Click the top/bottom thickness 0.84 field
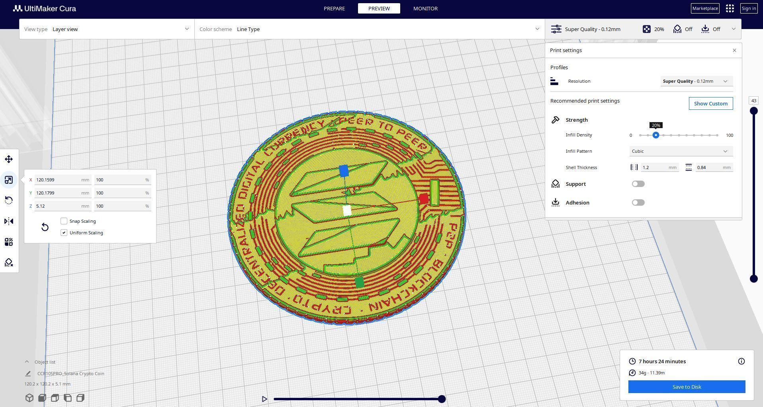The width and height of the screenshot is (763, 407). point(714,167)
